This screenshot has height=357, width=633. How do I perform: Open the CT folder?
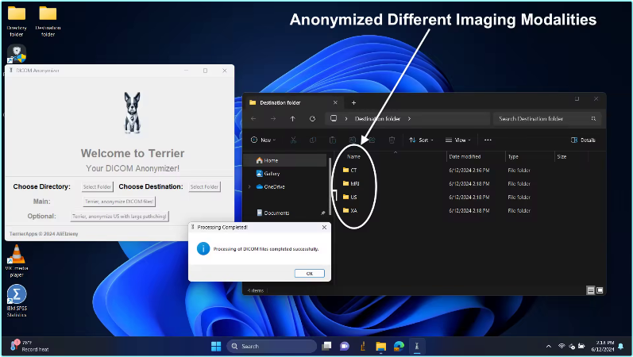353,171
